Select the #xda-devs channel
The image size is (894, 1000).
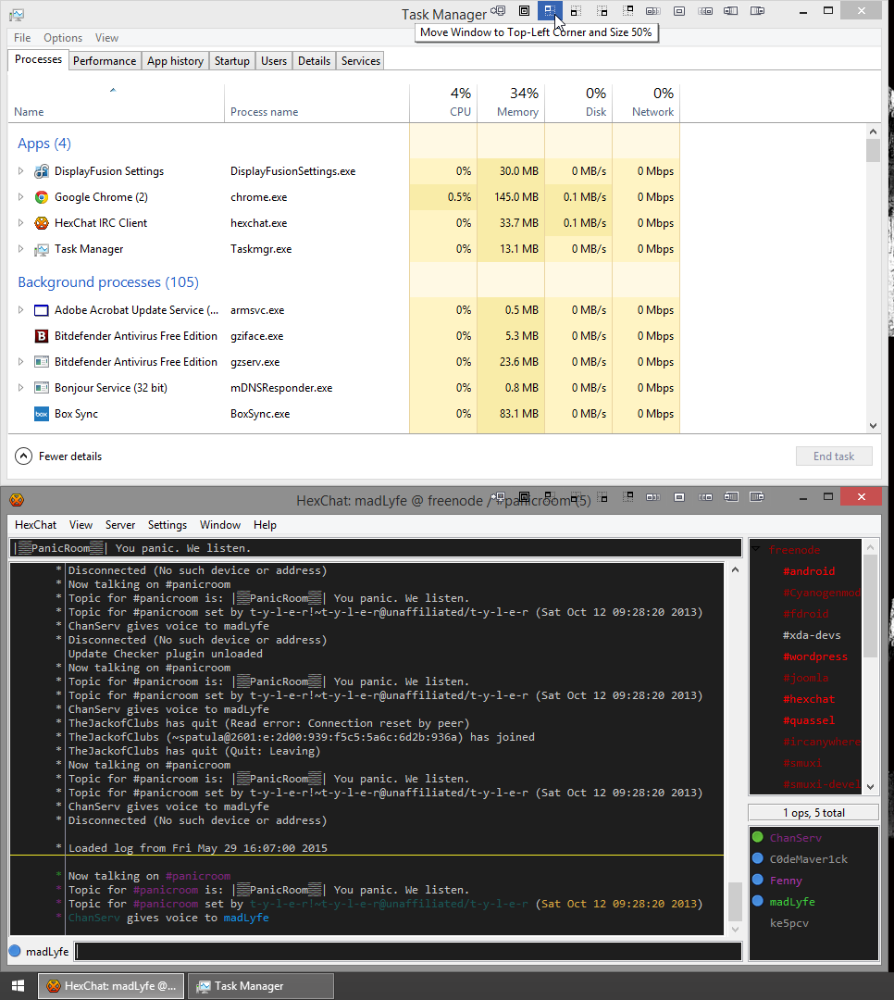(x=812, y=635)
